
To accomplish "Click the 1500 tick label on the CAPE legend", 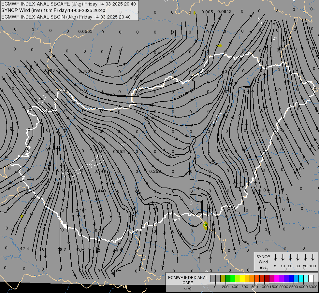I will (274, 287).
